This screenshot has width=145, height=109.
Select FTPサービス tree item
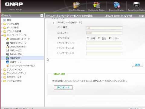pos(16,50)
